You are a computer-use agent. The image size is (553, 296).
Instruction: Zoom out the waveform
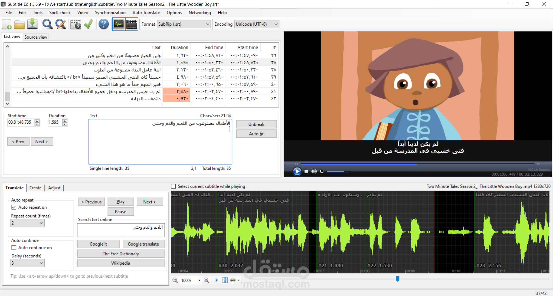coord(175,280)
